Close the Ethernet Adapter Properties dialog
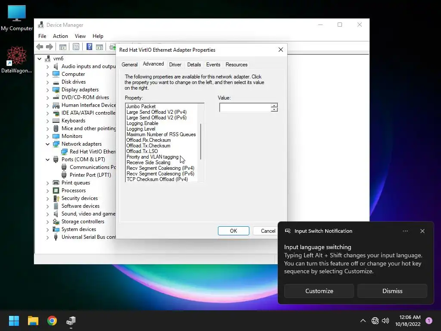441x331 pixels. coord(281,50)
